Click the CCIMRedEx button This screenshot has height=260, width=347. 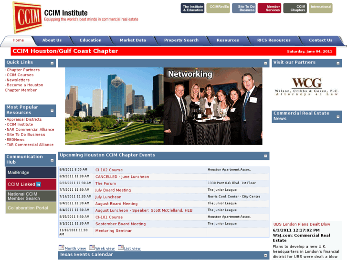tap(218, 8)
